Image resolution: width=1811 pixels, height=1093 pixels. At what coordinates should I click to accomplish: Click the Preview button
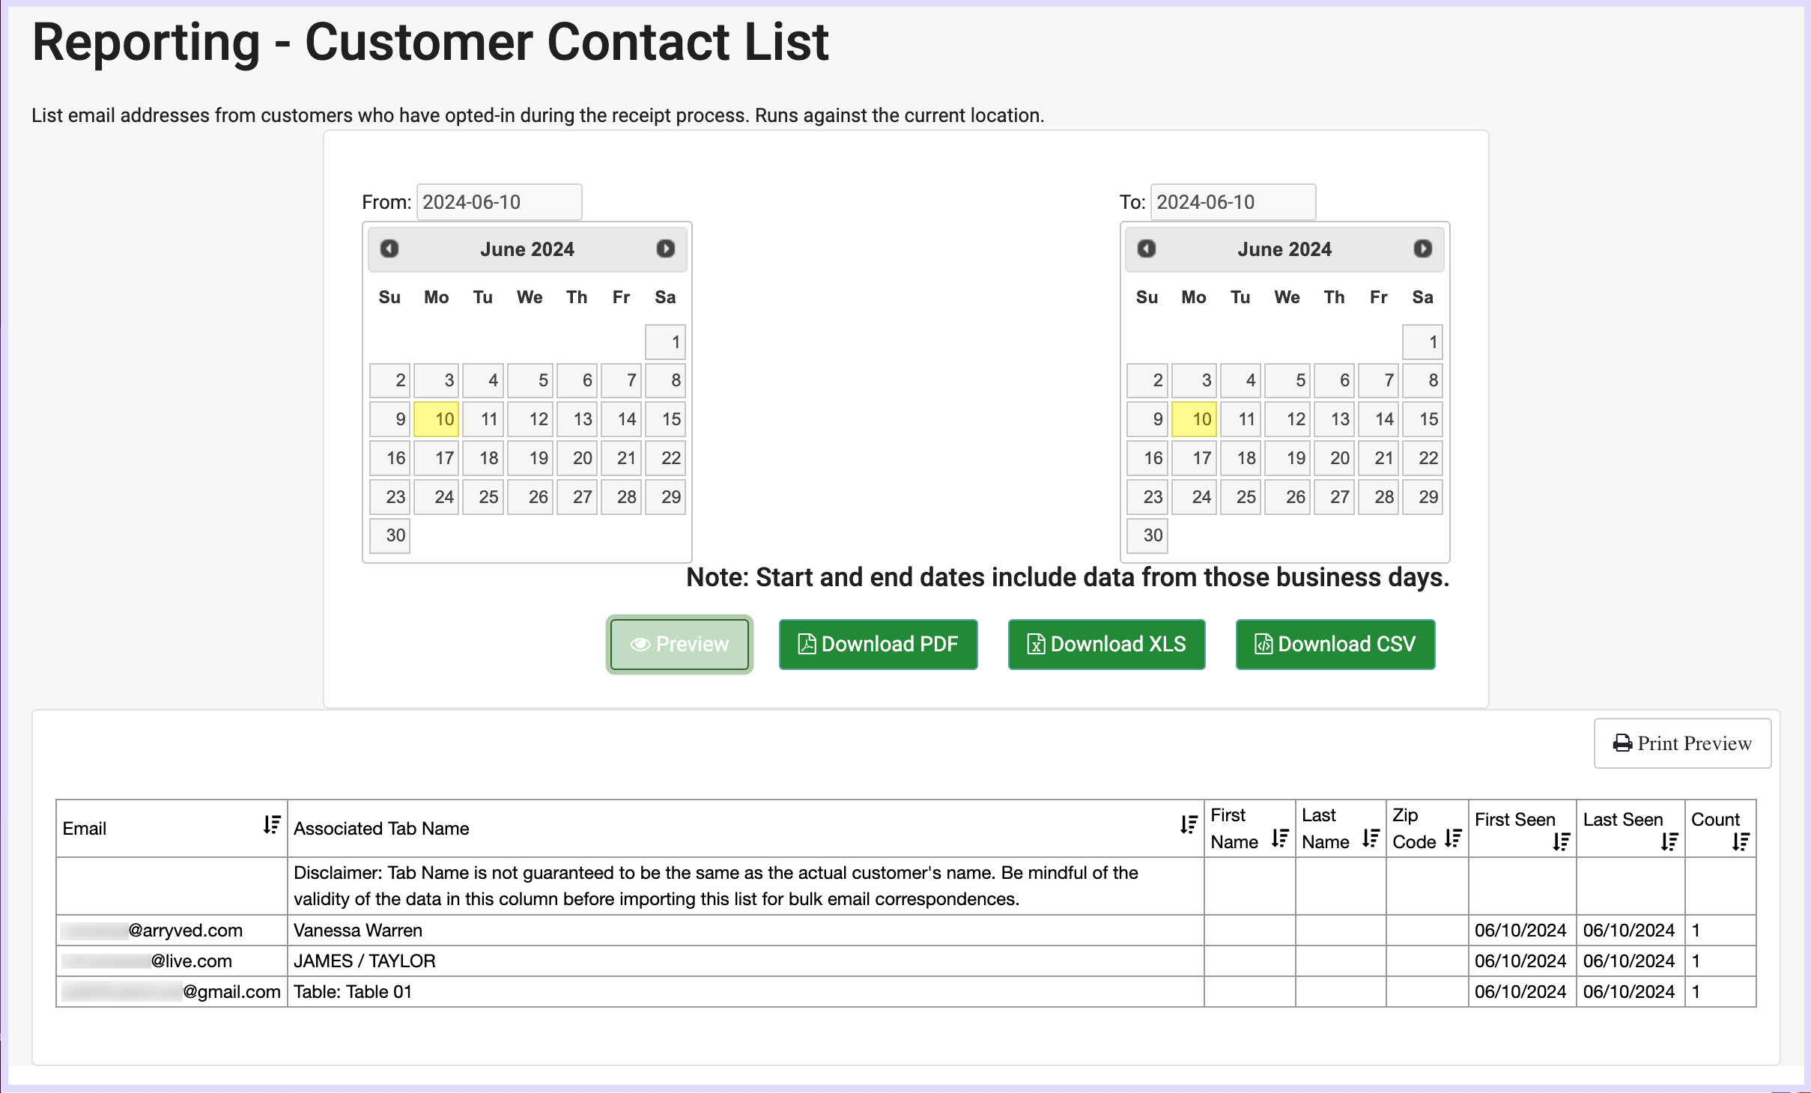(679, 645)
